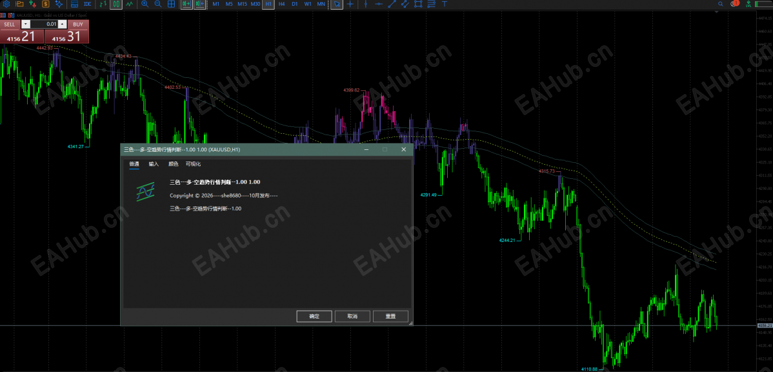
Task: Open the settings gear in the toolbar
Action: click(6, 4)
